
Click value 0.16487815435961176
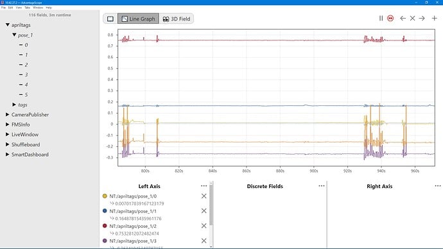tap(138, 218)
